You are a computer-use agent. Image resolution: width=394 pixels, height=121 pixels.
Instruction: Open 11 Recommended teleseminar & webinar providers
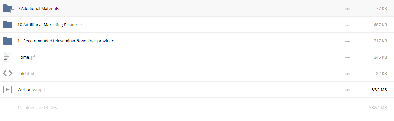(x=67, y=41)
